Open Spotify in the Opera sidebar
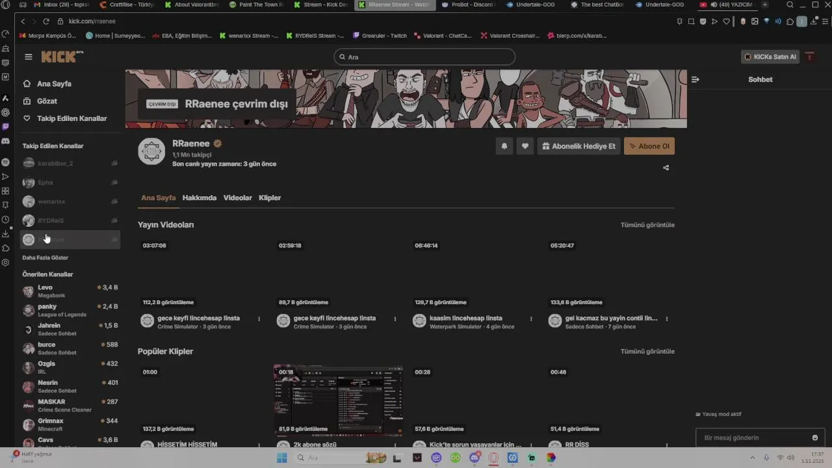 click(x=6, y=161)
